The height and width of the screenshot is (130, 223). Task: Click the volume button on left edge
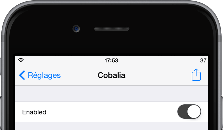point(1,113)
